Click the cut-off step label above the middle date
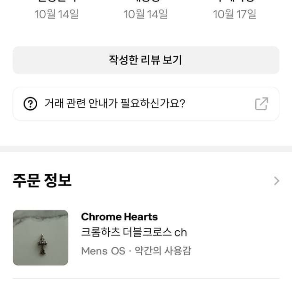The image size is (292, 292). [146, 1]
